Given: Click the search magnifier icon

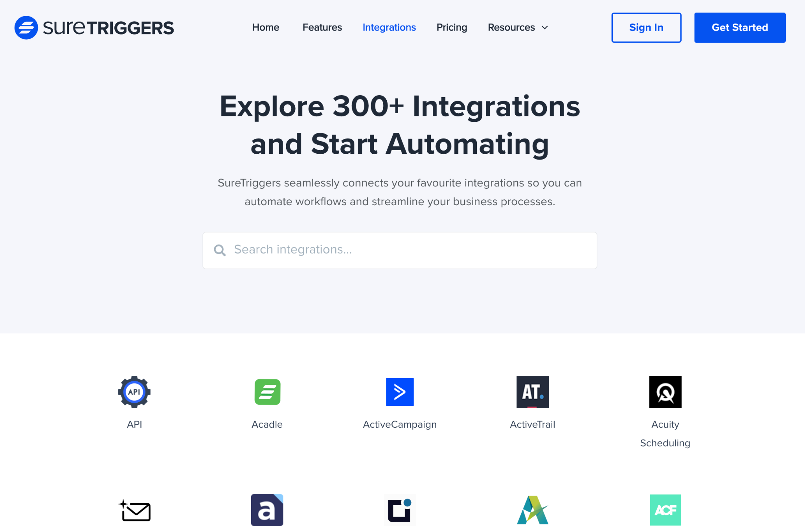Looking at the screenshot, I should (x=219, y=250).
